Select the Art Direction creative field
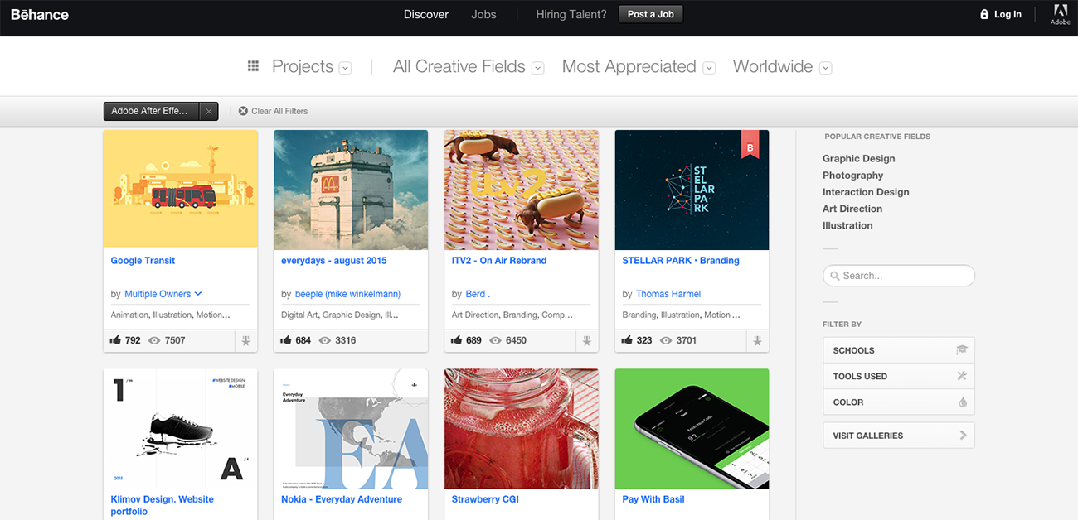This screenshot has width=1078, height=520. pyautogui.click(x=852, y=209)
